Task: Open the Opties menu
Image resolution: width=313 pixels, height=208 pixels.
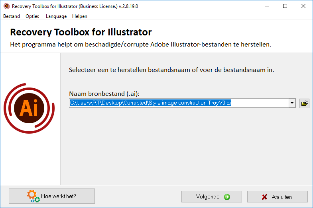Action: tap(32, 16)
